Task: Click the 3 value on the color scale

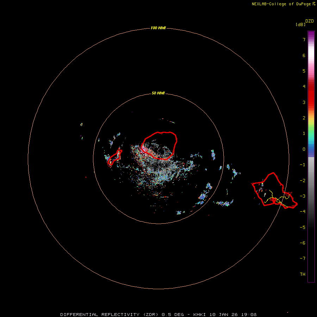Action: pyautogui.click(x=304, y=102)
